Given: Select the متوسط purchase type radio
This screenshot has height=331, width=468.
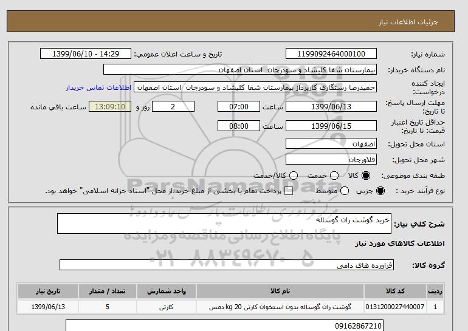Looking at the screenshot, I should (x=345, y=191).
